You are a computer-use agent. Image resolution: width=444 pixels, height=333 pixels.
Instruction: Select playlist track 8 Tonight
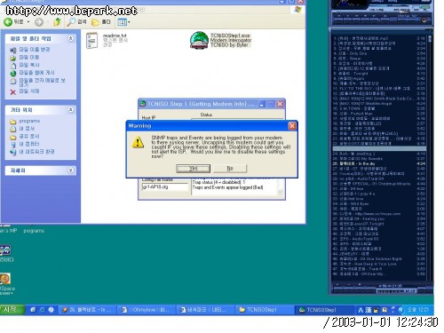(x=379, y=74)
